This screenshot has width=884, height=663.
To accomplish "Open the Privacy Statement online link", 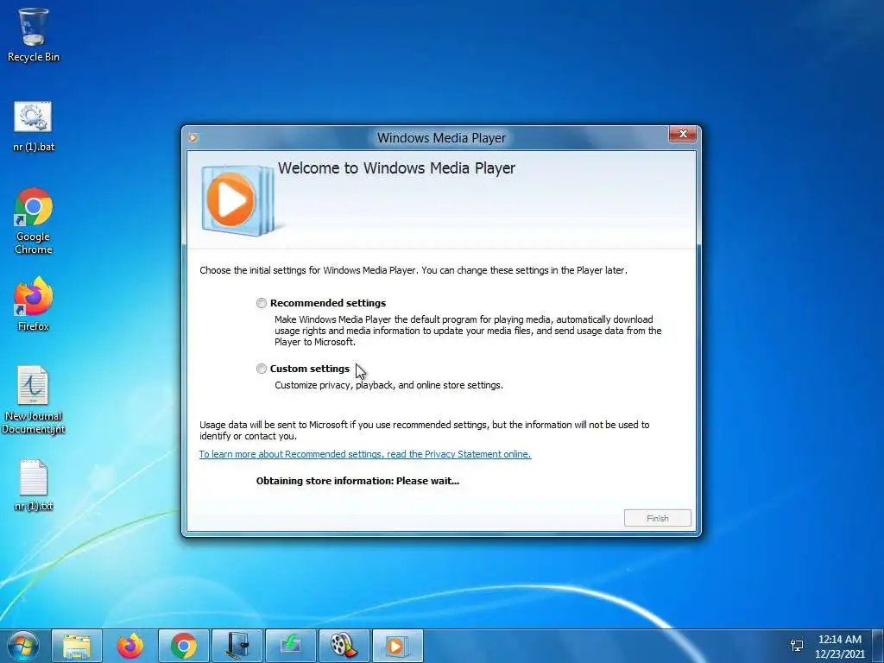I will 365,454.
